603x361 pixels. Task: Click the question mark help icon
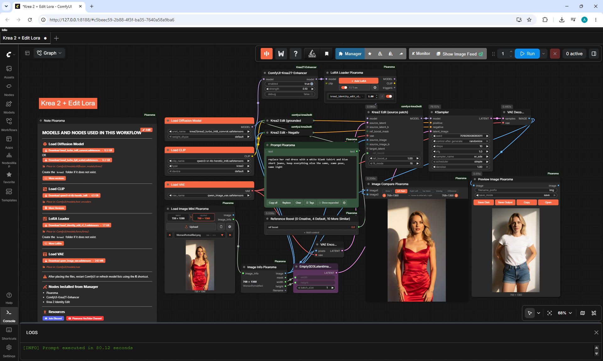296,54
